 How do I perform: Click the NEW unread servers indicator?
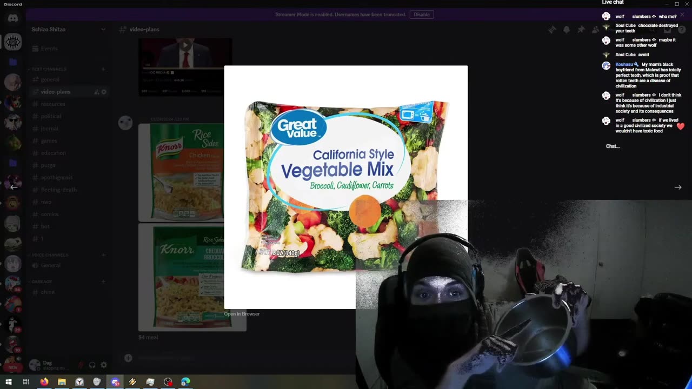point(13,367)
